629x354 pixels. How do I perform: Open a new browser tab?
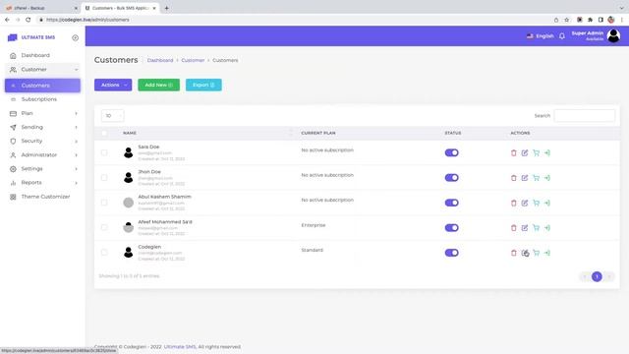166,8
